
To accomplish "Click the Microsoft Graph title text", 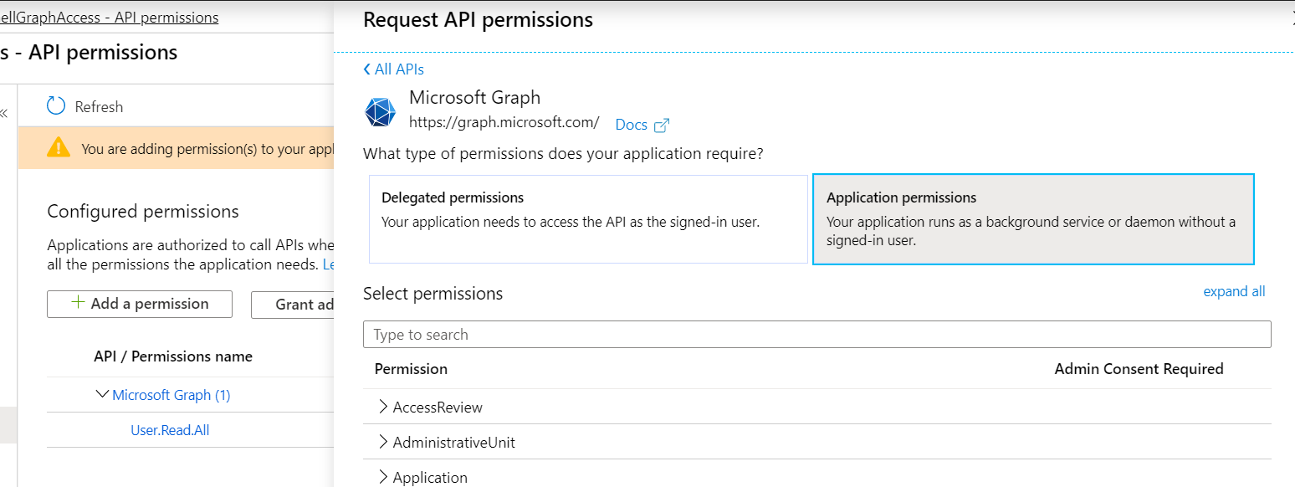I will click(x=474, y=97).
